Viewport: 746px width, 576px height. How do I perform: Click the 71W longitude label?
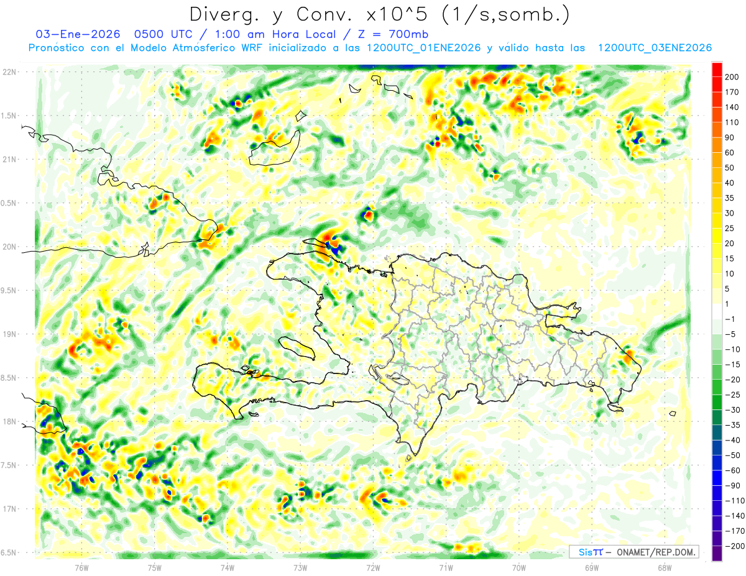446,567
